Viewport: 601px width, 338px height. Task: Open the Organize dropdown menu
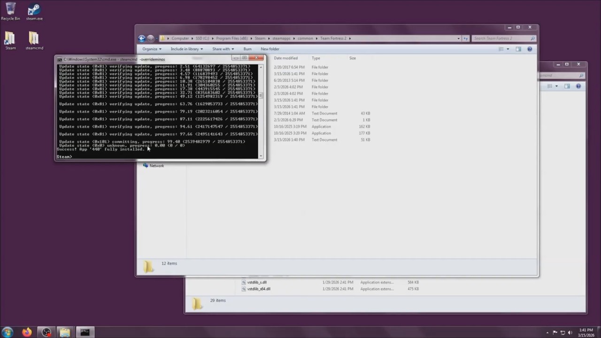(152, 49)
